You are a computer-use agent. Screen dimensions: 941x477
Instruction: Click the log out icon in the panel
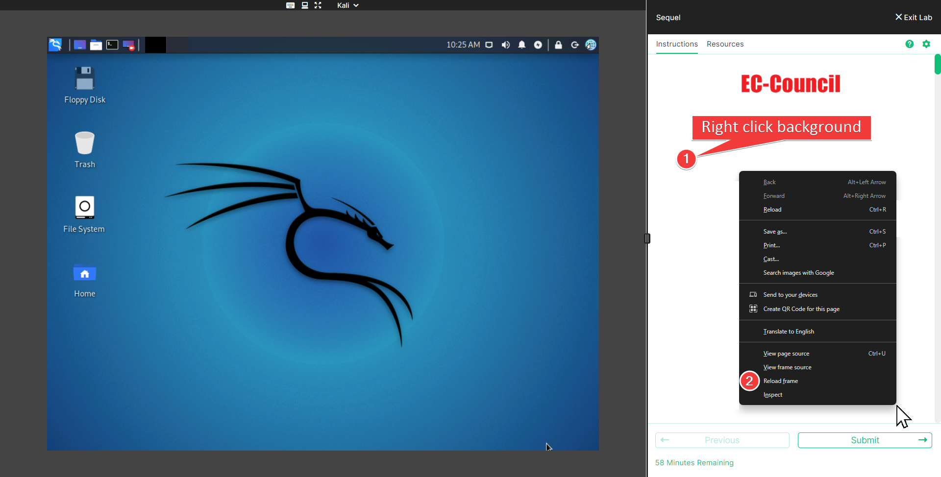(575, 45)
